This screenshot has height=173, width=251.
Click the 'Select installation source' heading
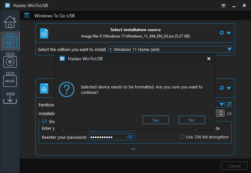pos(135,30)
